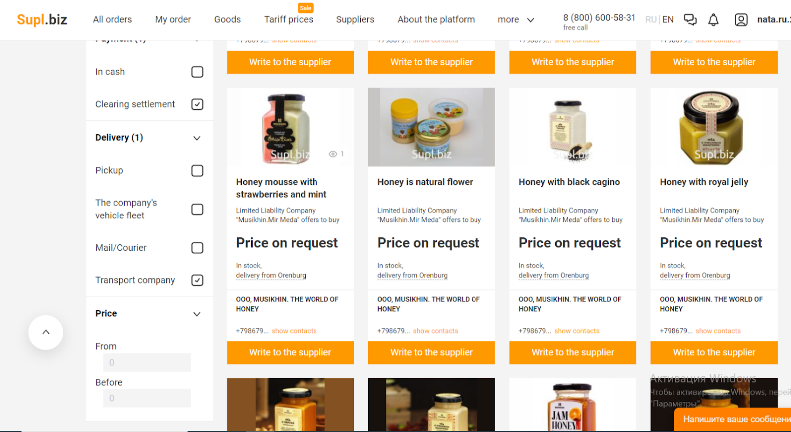This screenshot has height=432, width=791.
Task: Click the Supl.biz logo
Action: [x=42, y=20]
